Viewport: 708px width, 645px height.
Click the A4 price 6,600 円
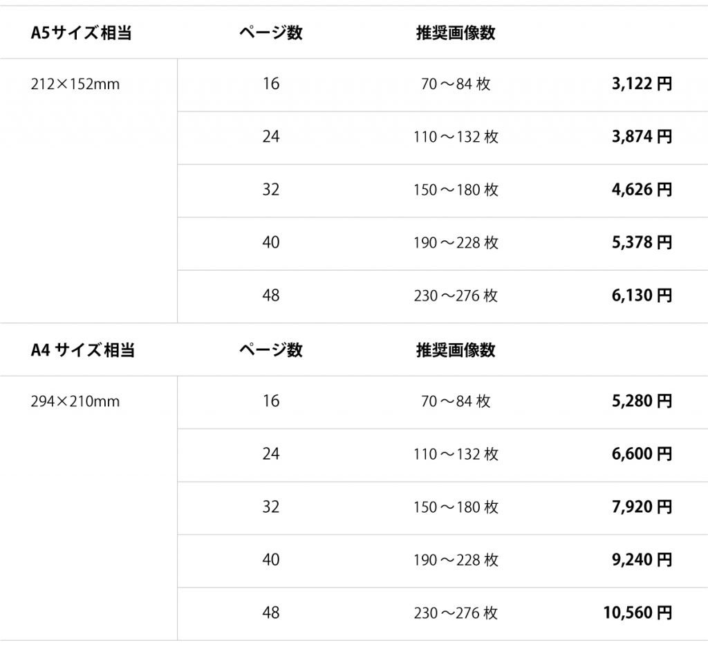[x=642, y=454]
